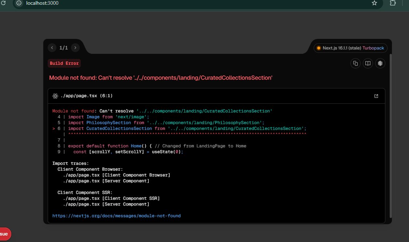Click the React atom icon beside ./app/page.tsx
409x242 pixels.
[55, 96]
